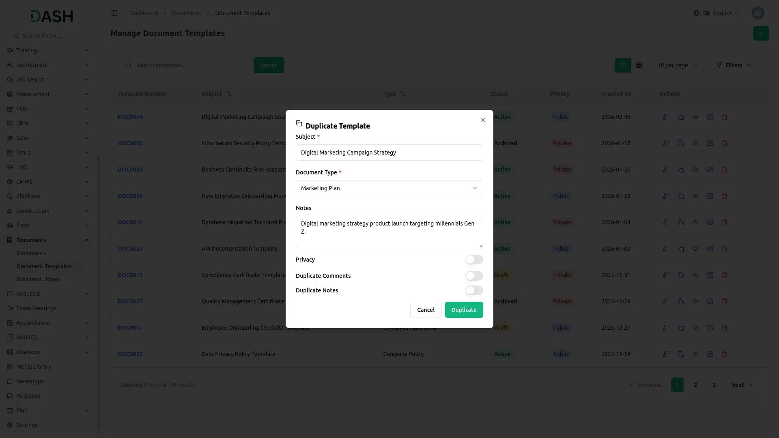This screenshot has width=779, height=438.
Task: Select the list view layout icon
Action: pos(622,65)
